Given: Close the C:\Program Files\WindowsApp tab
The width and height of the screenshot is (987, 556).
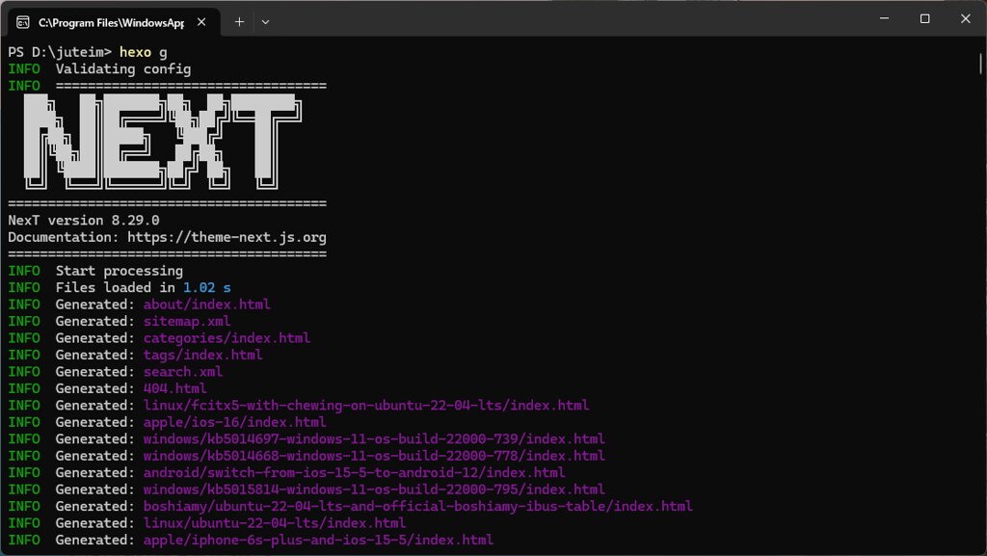Looking at the screenshot, I should point(201,22).
